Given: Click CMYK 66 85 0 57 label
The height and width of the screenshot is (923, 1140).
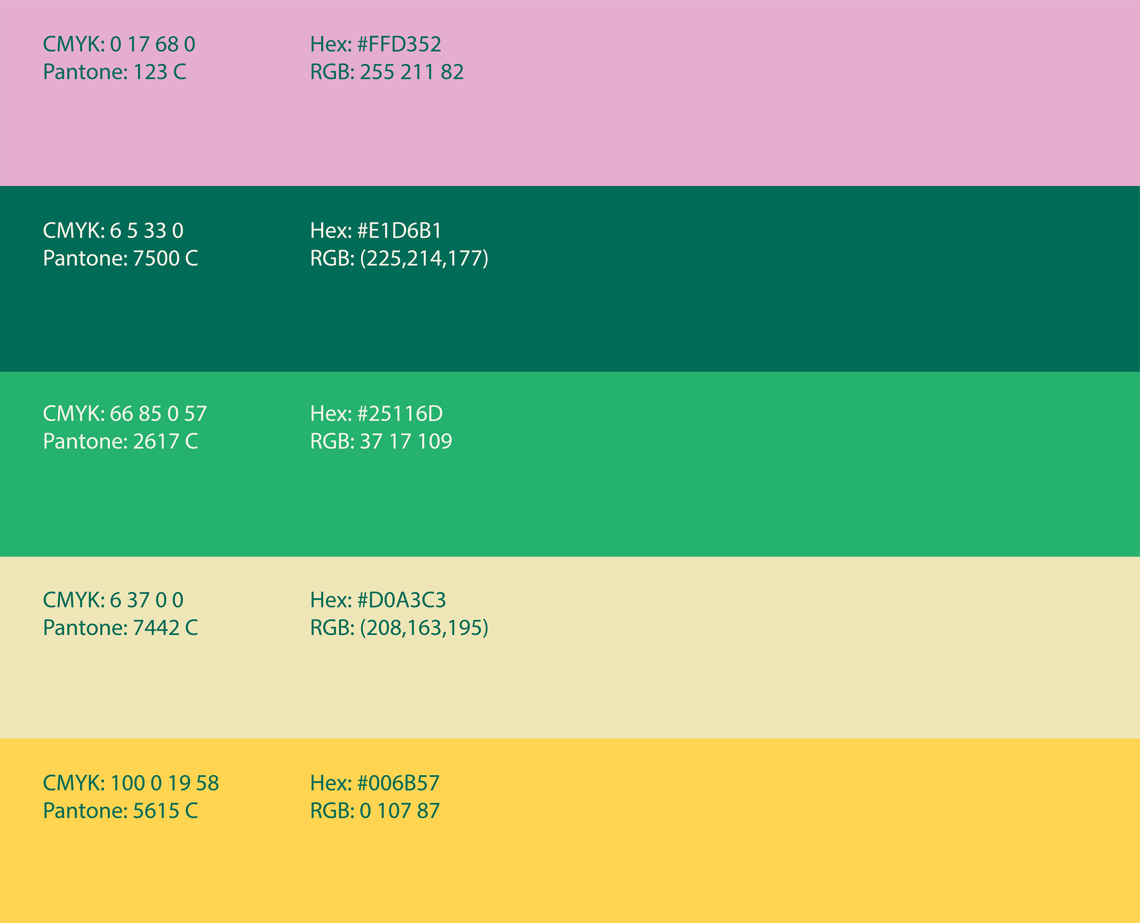Looking at the screenshot, I should (x=124, y=414).
